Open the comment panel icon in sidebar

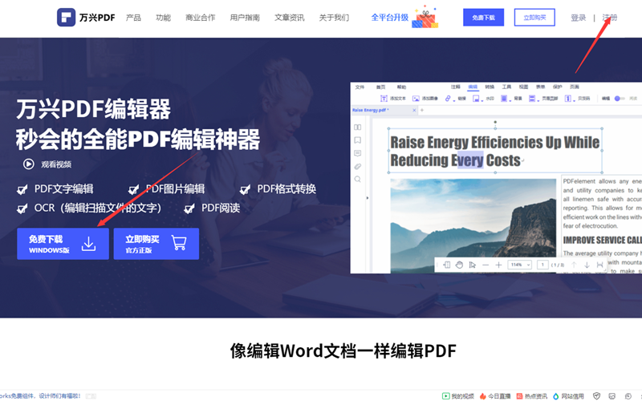pyautogui.click(x=358, y=153)
